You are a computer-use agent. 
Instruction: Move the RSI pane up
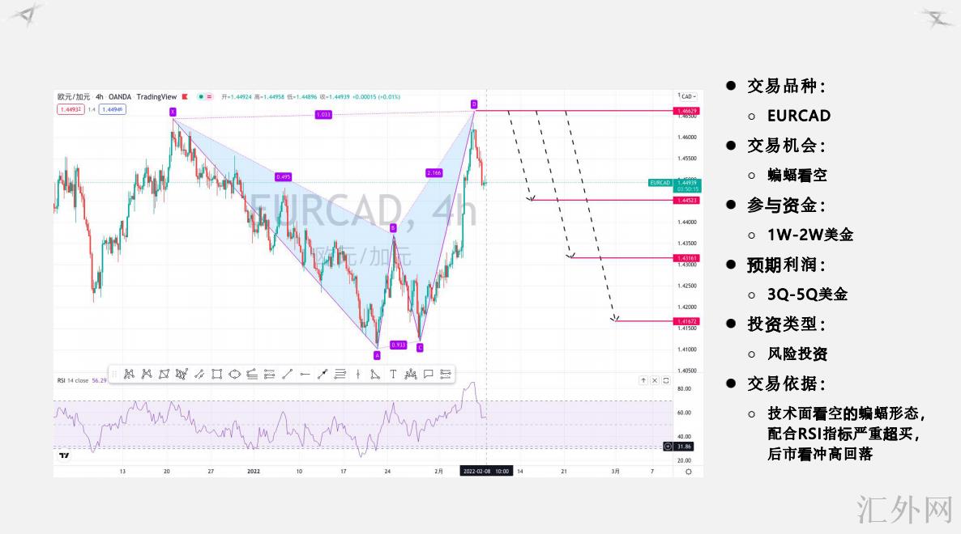[643, 380]
